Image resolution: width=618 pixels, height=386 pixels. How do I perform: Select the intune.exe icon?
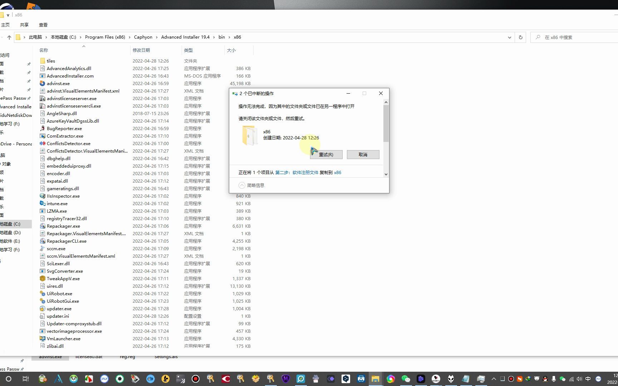point(43,203)
